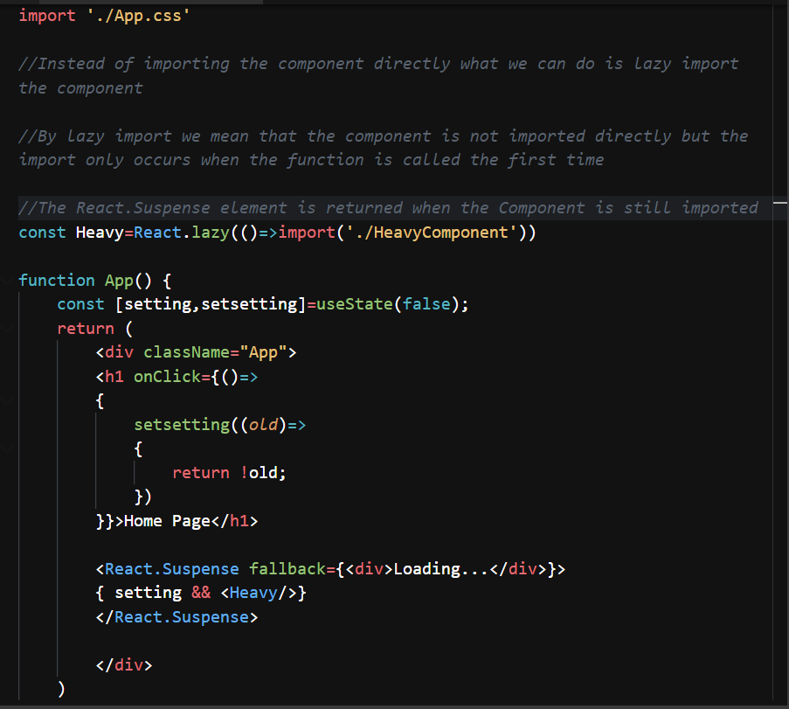Collapse the onClick handler body fold arrow
The width and height of the screenshot is (789, 709).
tap(7, 400)
